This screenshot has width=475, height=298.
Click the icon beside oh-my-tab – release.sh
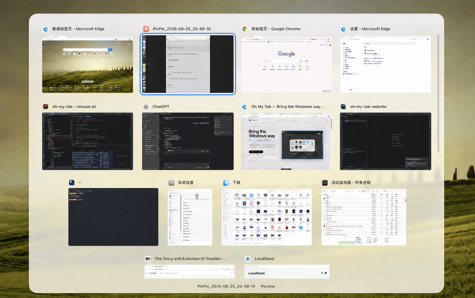tap(46, 107)
